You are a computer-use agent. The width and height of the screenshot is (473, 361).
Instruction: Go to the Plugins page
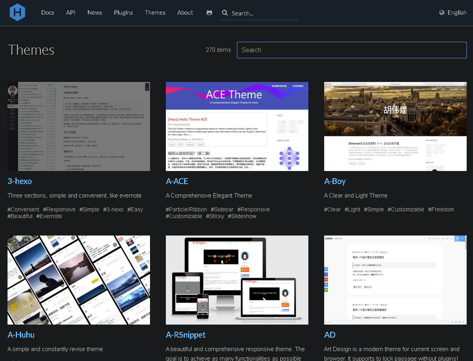click(x=123, y=13)
